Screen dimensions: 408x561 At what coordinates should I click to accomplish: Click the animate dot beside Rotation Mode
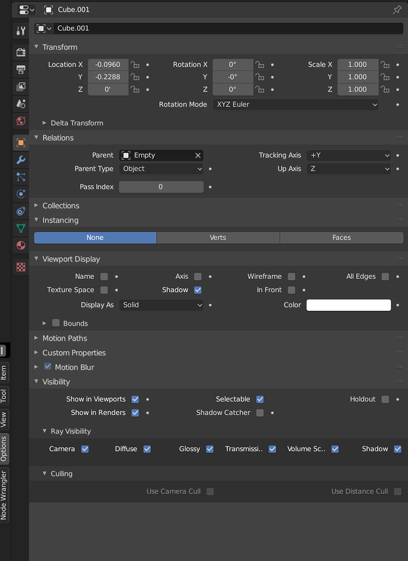click(x=398, y=104)
